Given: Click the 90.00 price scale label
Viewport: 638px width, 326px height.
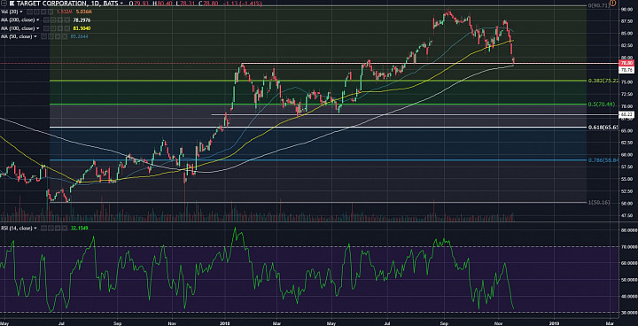Looking at the screenshot, I should point(626,9).
